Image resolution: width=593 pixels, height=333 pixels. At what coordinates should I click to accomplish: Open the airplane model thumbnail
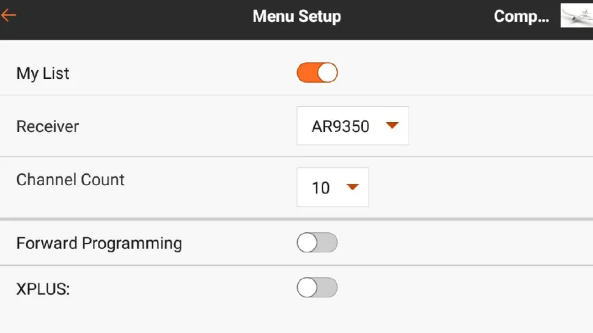pyautogui.click(x=576, y=16)
